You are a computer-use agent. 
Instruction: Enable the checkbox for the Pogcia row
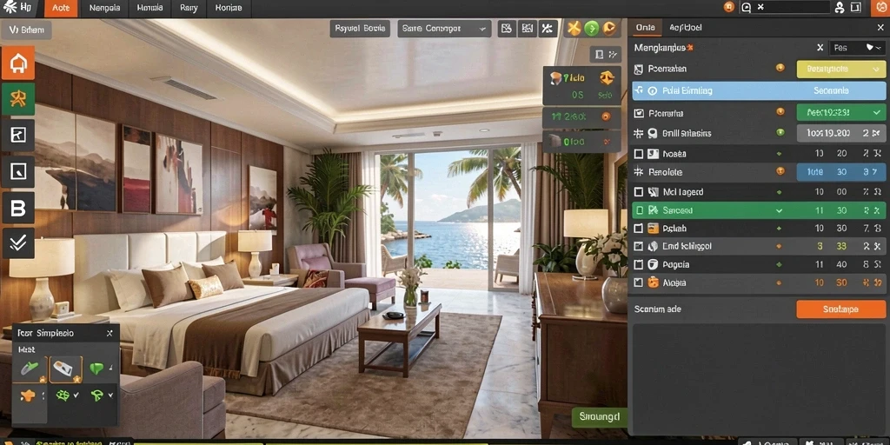tap(638, 264)
